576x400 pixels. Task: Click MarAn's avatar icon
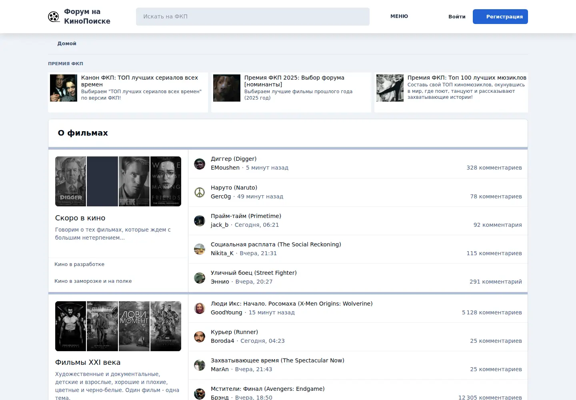[200, 365]
